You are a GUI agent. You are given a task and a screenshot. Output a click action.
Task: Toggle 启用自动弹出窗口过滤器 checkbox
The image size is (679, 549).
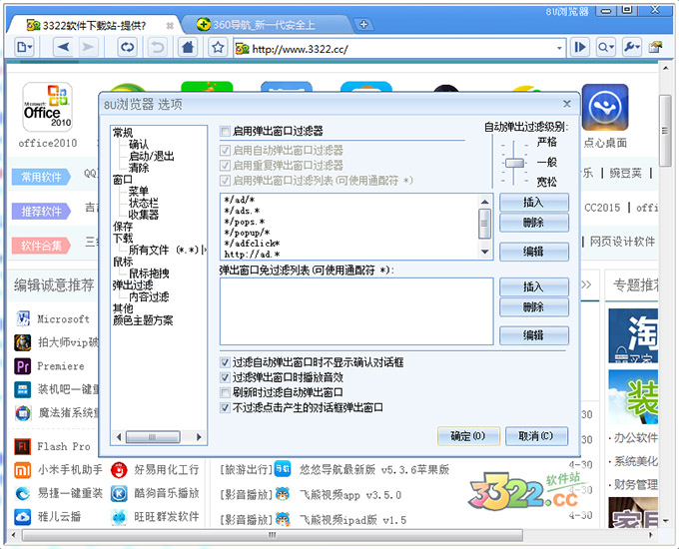point(225,151)
